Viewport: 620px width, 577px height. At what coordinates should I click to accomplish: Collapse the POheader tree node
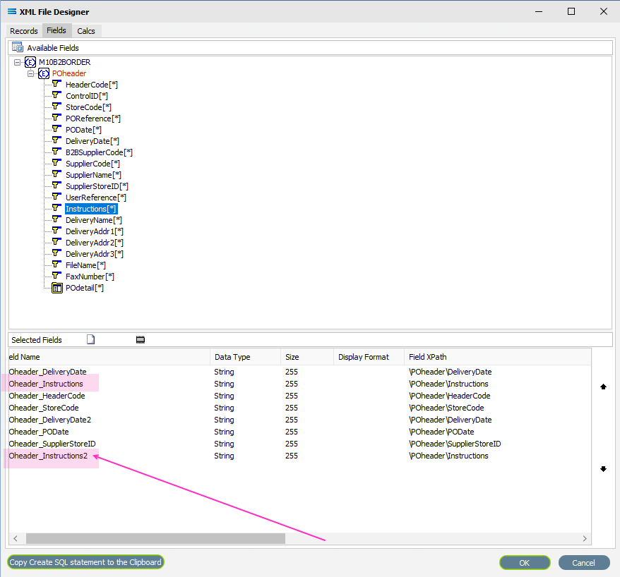point(30,73)
